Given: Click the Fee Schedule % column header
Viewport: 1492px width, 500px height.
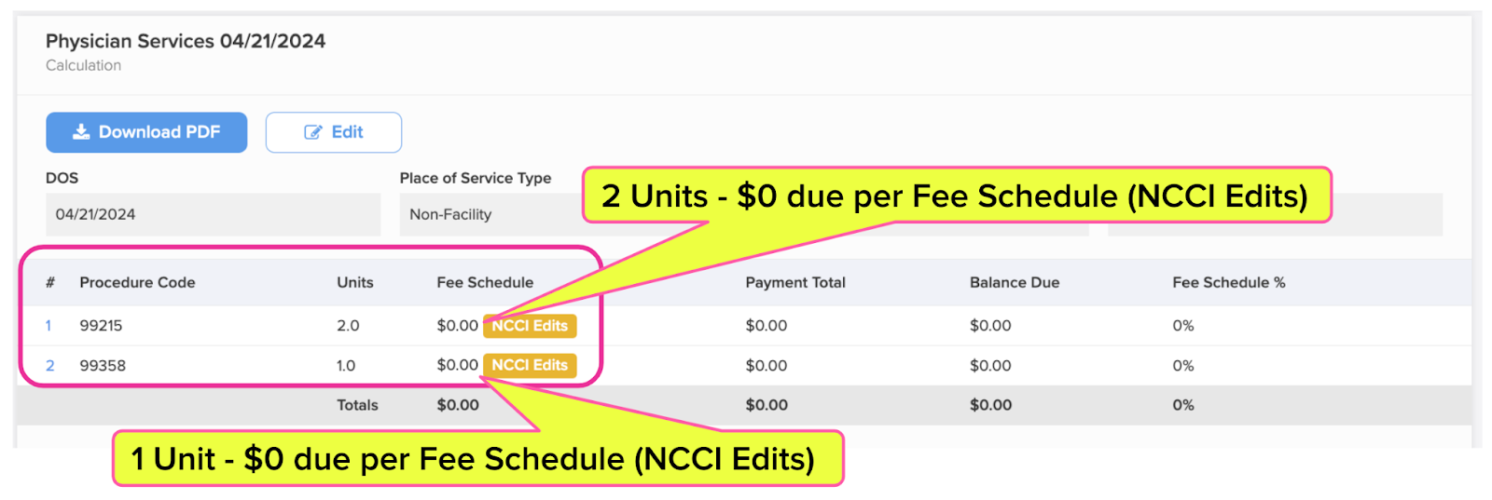Looking at the screenshot, I should tap(1229, 282).
